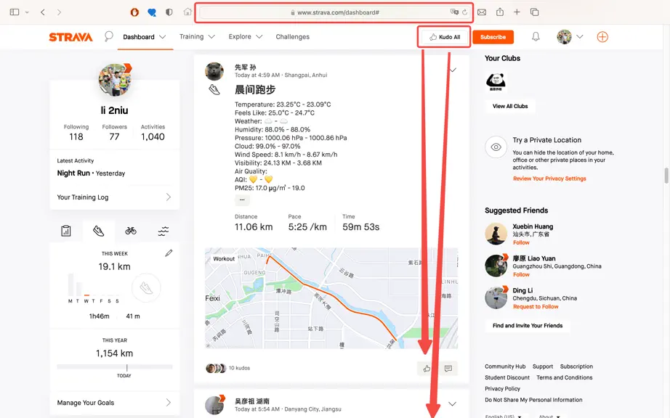Image resolution: width=670 pixels, height=418 pixels.
Task: Click the browser home icon
Action: point(187,12)
